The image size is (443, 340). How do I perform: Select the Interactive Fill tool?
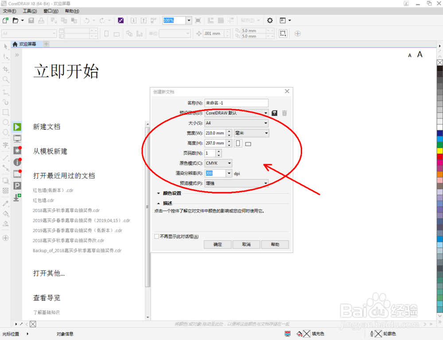[x=6, y=213]
